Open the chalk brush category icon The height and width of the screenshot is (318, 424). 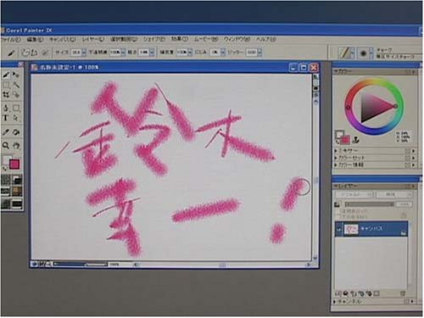point(345,53)
